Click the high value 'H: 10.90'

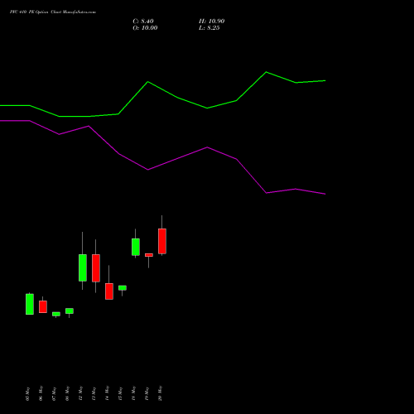tap(211, 22)
